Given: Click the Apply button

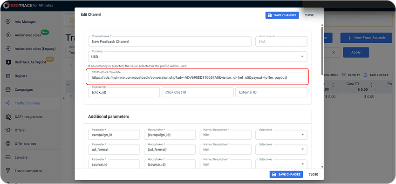Looking at the screenshot, I should [356, 52].
